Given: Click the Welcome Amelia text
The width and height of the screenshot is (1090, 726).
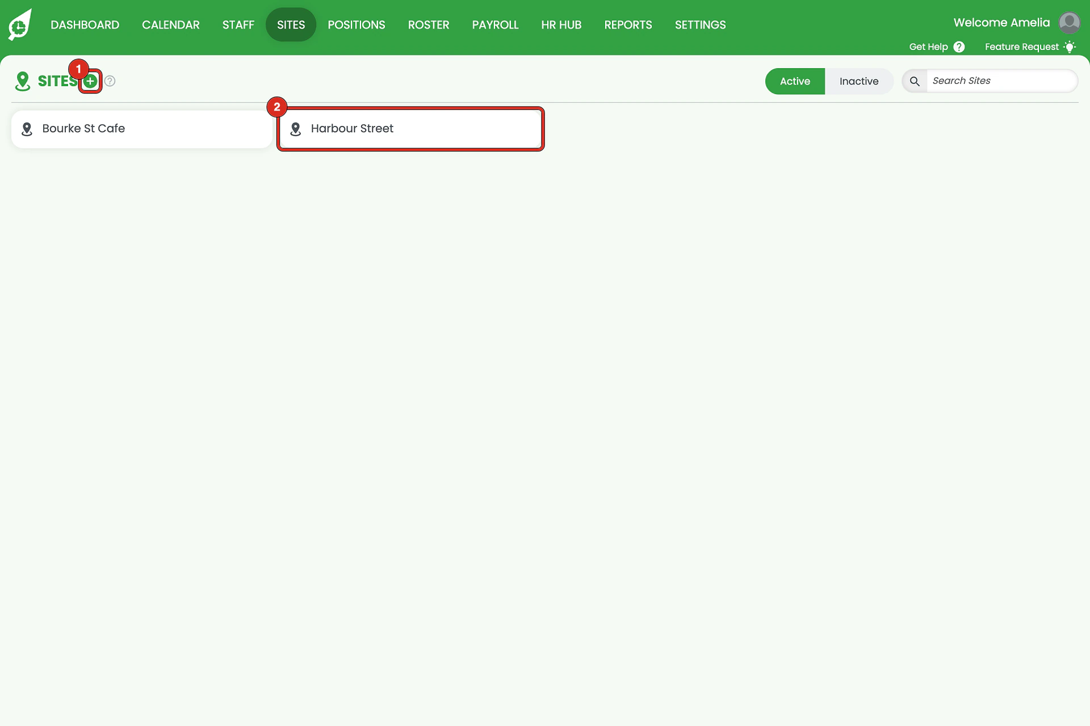Looking at the screenshot, I should 1001,23.
